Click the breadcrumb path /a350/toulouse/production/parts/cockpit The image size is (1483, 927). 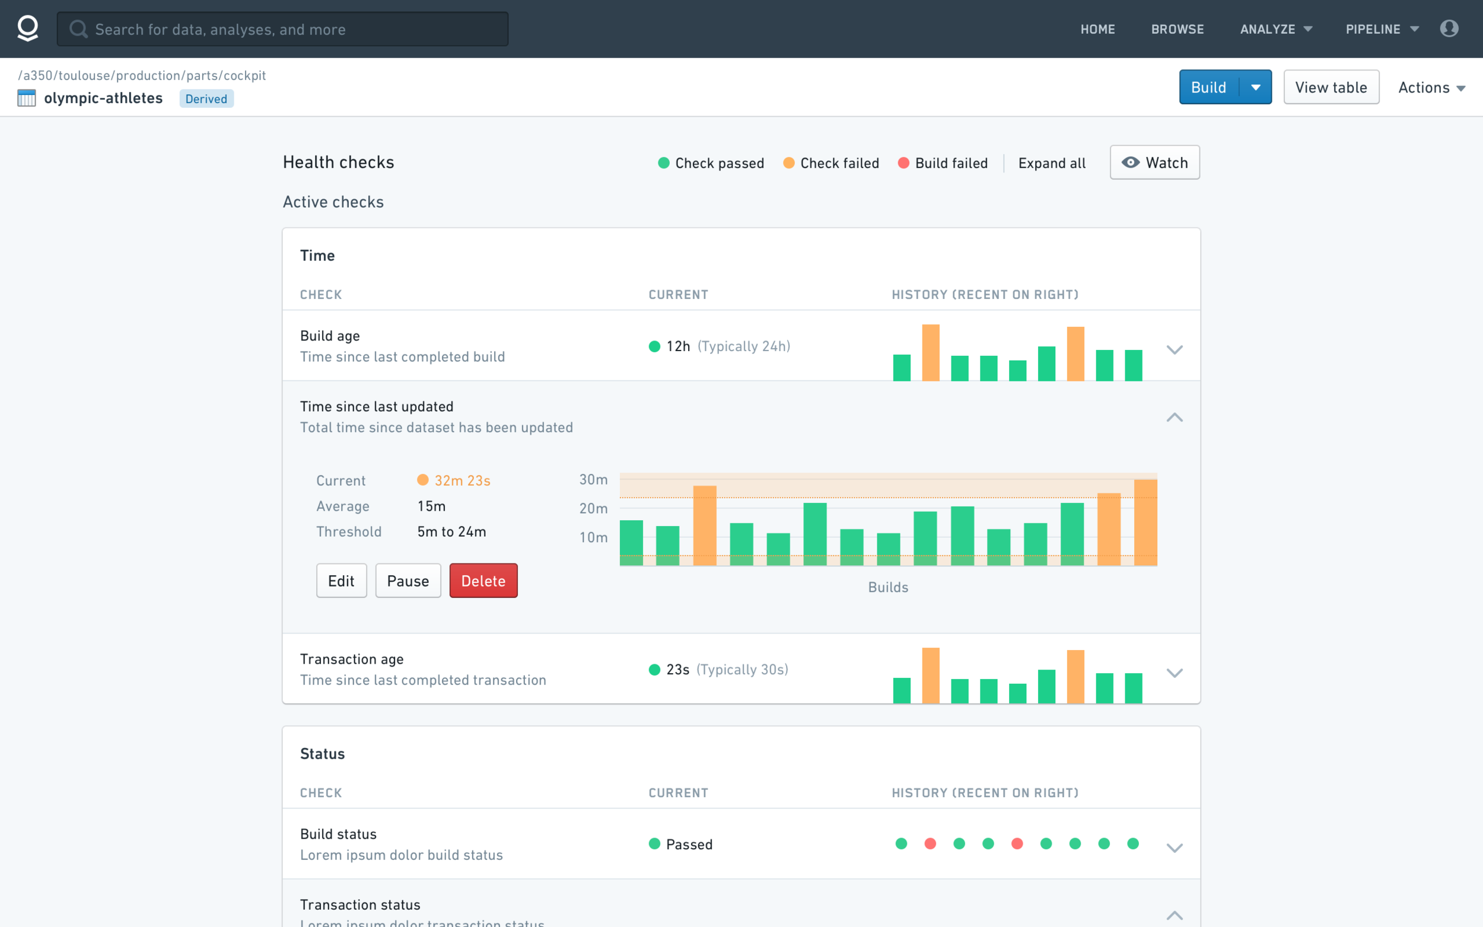[x=142, y=75]
